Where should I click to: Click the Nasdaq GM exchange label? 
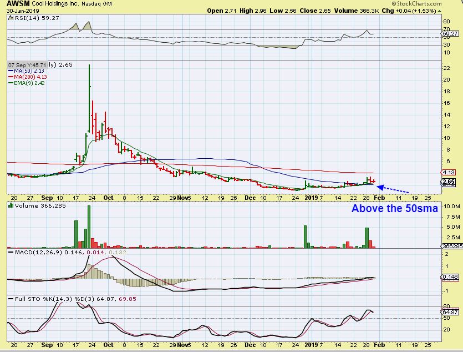(96, 4)
